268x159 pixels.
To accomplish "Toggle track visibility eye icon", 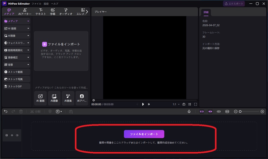I will (x=12, y=135).
